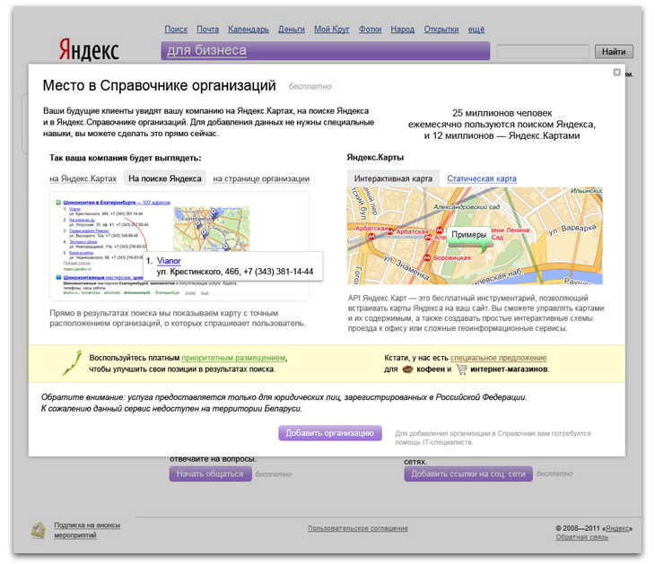Open the Почта link
The width and height of the screenshot is (655, 564).
pos(207,30)
